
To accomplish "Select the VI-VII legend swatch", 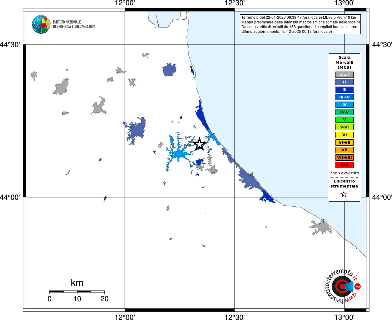I will (x=345, y=142).
